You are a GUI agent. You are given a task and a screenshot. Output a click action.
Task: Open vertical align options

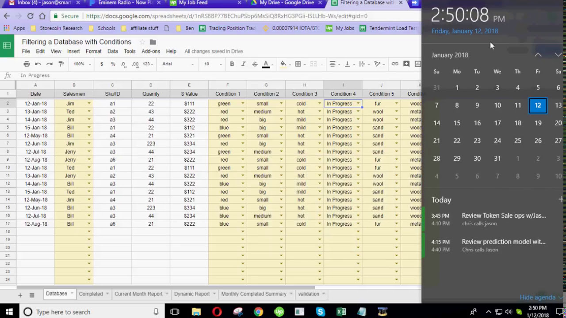[349, 64]
